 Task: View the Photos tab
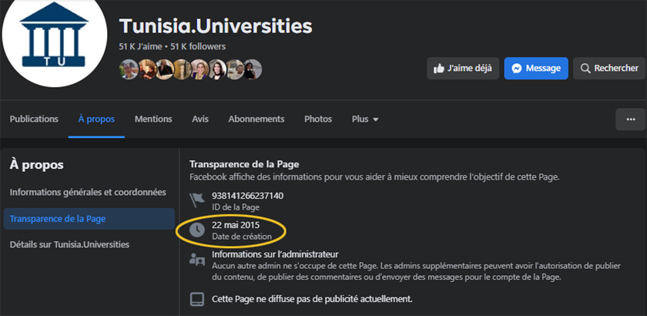(318, 119)
